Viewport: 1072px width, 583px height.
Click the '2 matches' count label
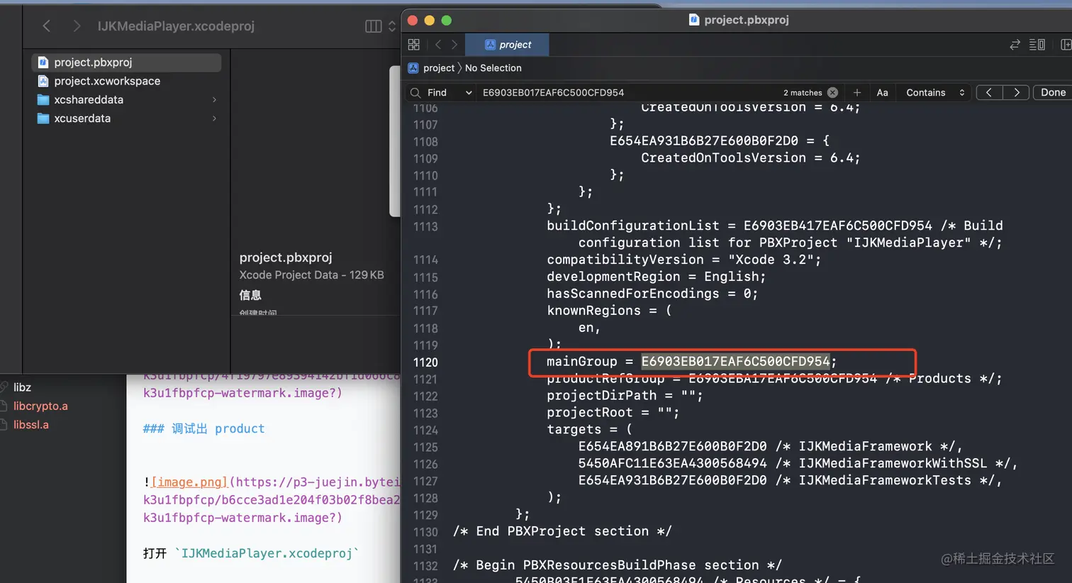click(x=803, y=93)
